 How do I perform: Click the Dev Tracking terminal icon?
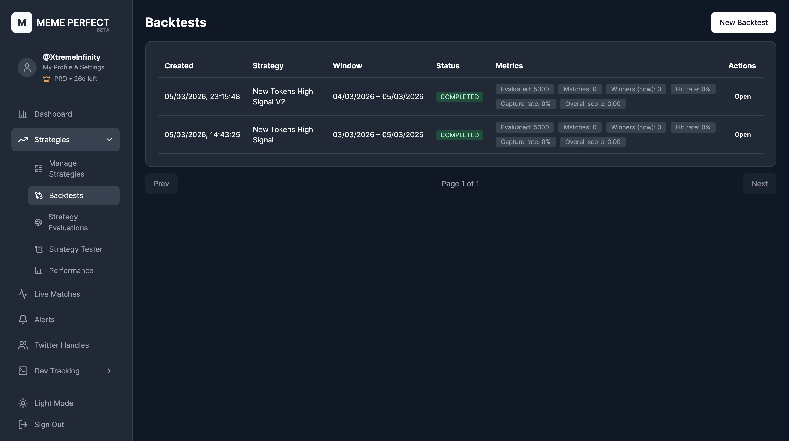pos(23,371)
